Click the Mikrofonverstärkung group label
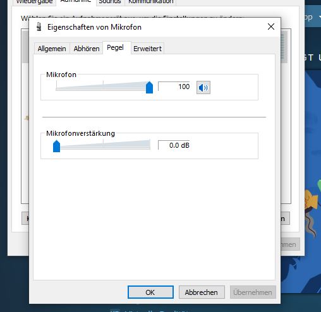321x312 pixels. point(80,133)
